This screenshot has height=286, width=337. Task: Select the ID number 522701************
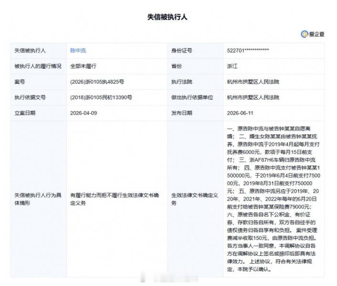[248, 51]
